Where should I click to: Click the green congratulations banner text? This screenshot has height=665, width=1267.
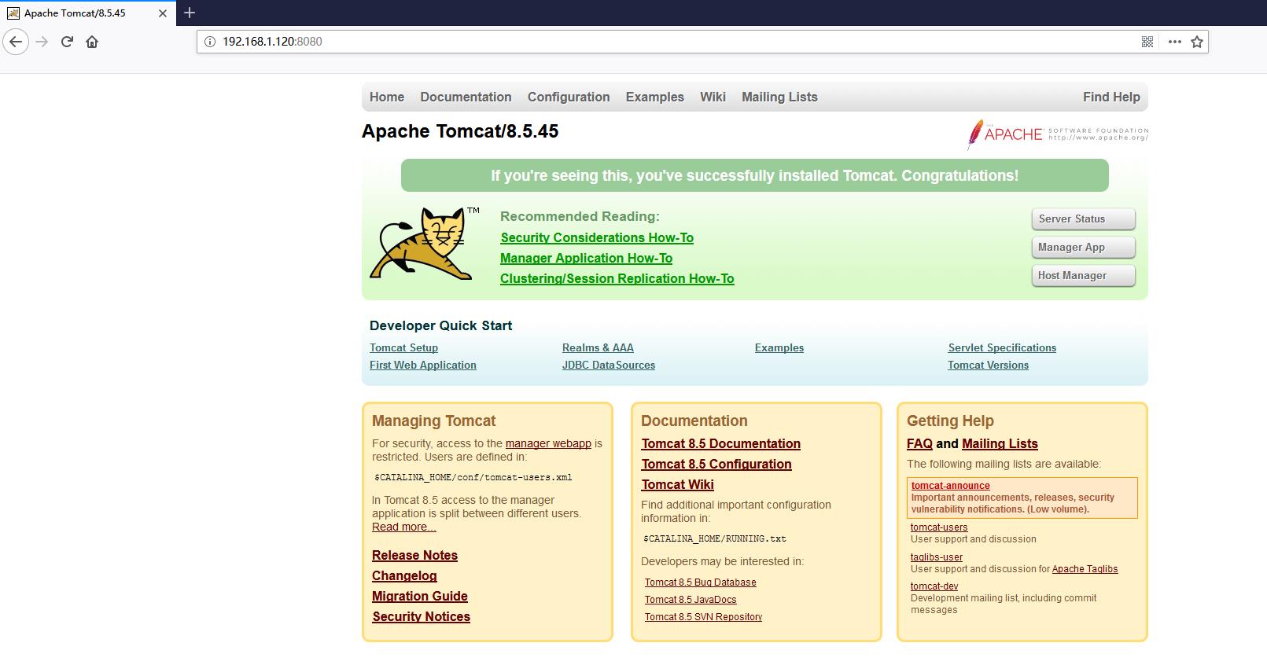755,175
